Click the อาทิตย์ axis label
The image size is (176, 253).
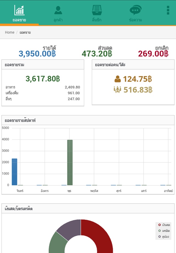[x=168, y=191]
